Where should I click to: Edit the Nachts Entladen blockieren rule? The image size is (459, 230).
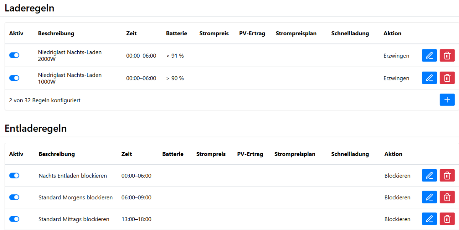click(x=429, y=176)
